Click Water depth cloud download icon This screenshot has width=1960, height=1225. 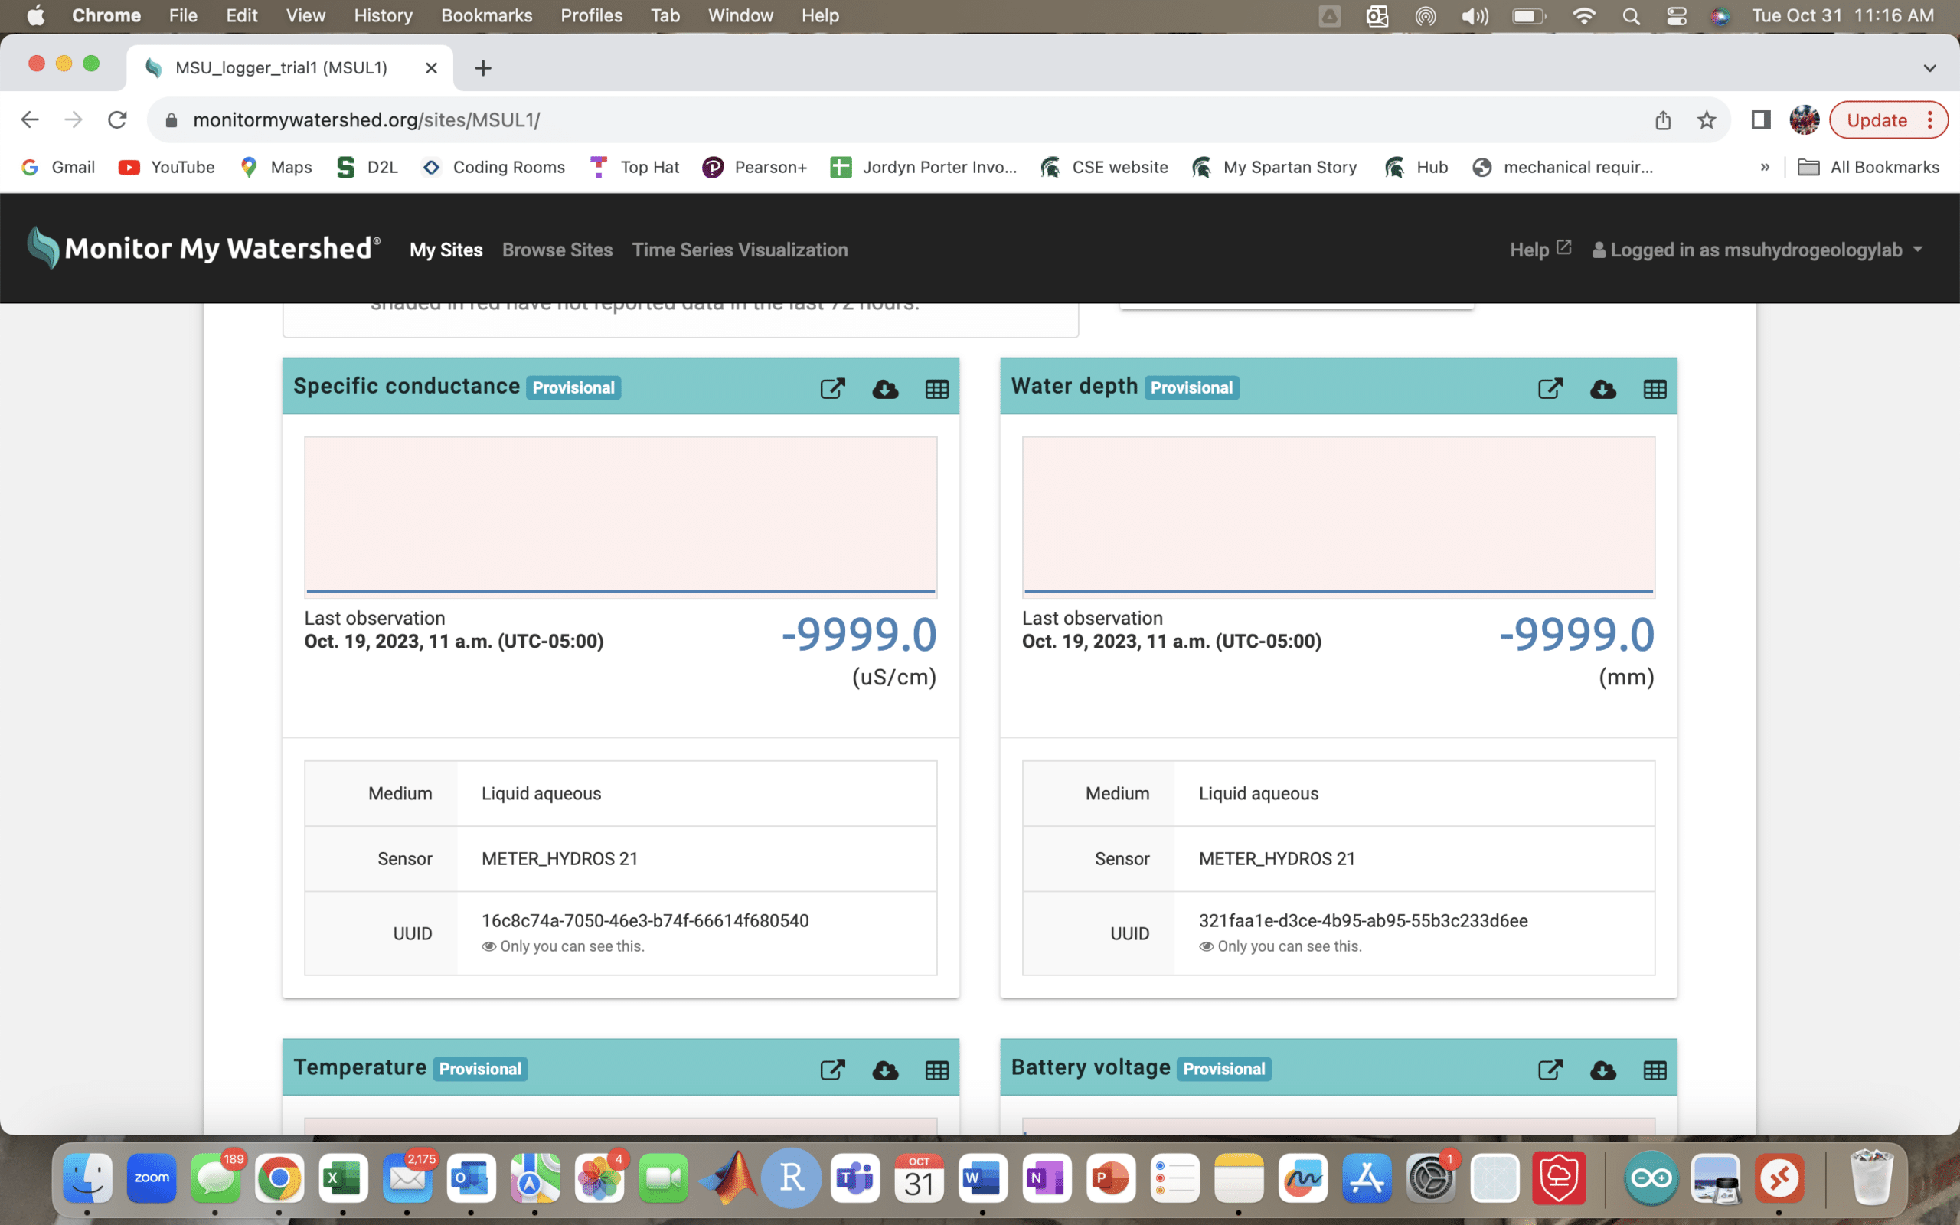click(x=1602, y=389)
